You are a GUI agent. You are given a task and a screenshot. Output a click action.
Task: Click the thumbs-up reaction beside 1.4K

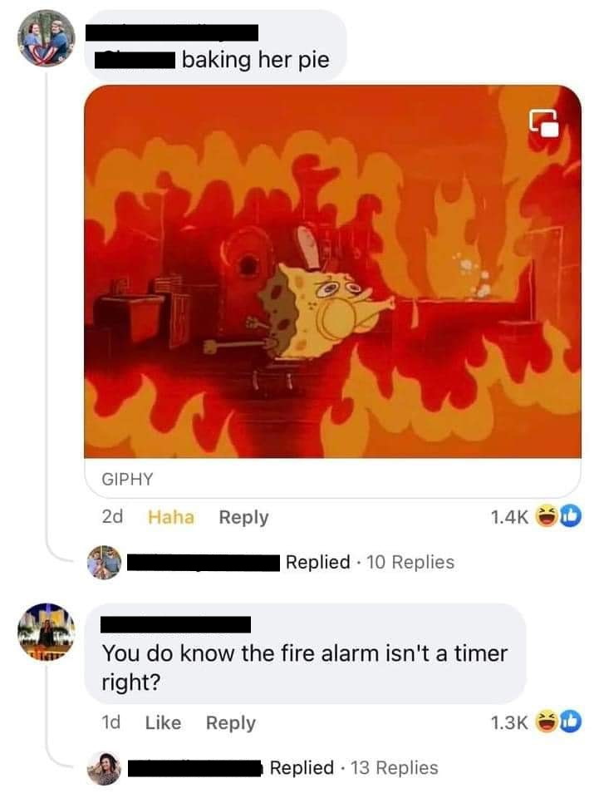(x=571, y=516)
